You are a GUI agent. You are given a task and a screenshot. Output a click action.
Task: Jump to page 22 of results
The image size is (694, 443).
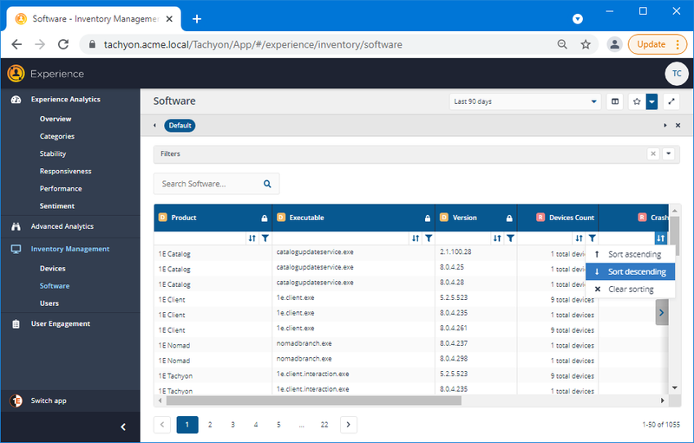324,425
